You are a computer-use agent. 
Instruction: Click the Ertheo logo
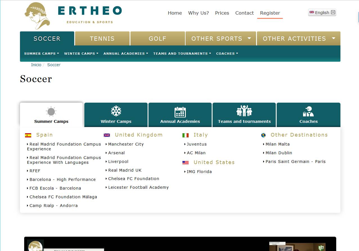tap(73, 16)
